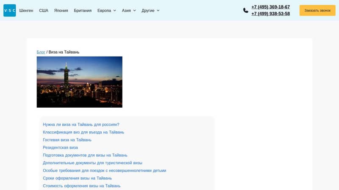Expand the Азия dropdown menu
The width and height of the screenshot is (339, 190).
pyautogui.click(x=129, y=11)
